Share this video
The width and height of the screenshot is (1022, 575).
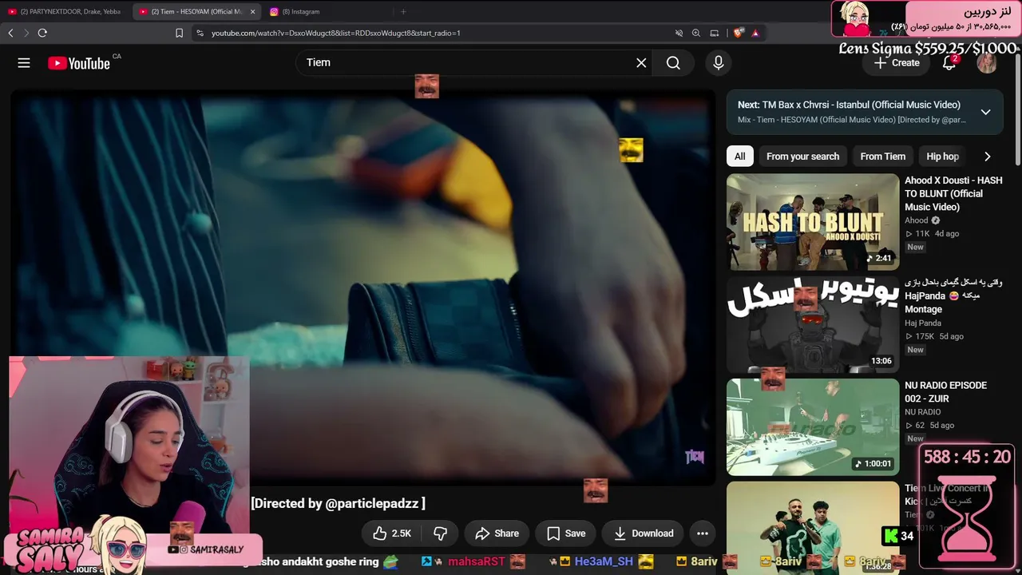497,533
